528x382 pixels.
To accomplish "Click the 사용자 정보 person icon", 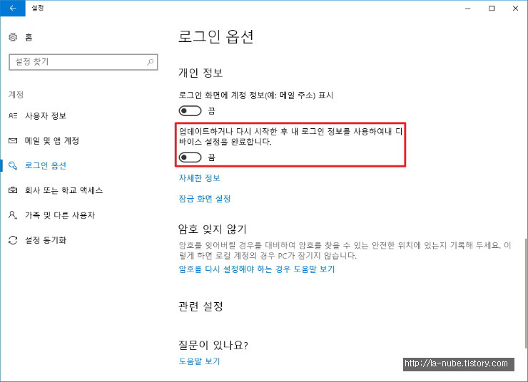I will pos(13,116).
